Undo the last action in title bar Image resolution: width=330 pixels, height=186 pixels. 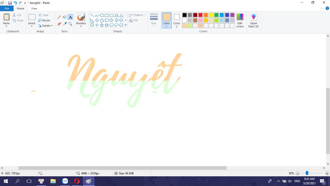(15, 3)
